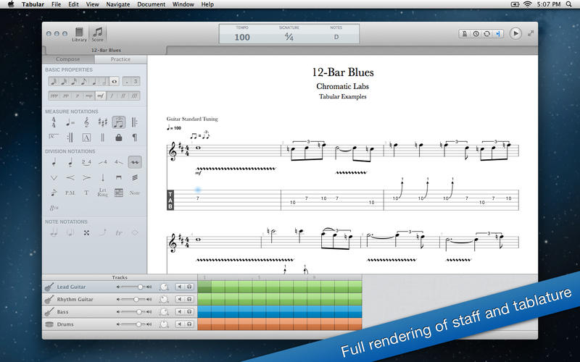Mute the Lead Guitar track
Image resolution: width=580 pixels, height=362 pixels.
(179, 287)
